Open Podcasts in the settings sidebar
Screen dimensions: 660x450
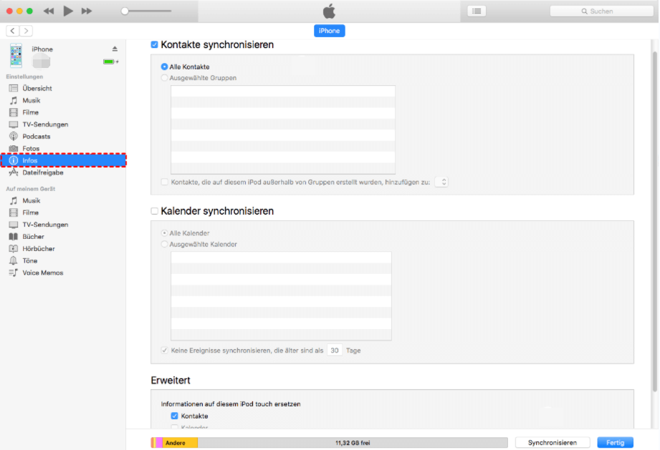36,136
